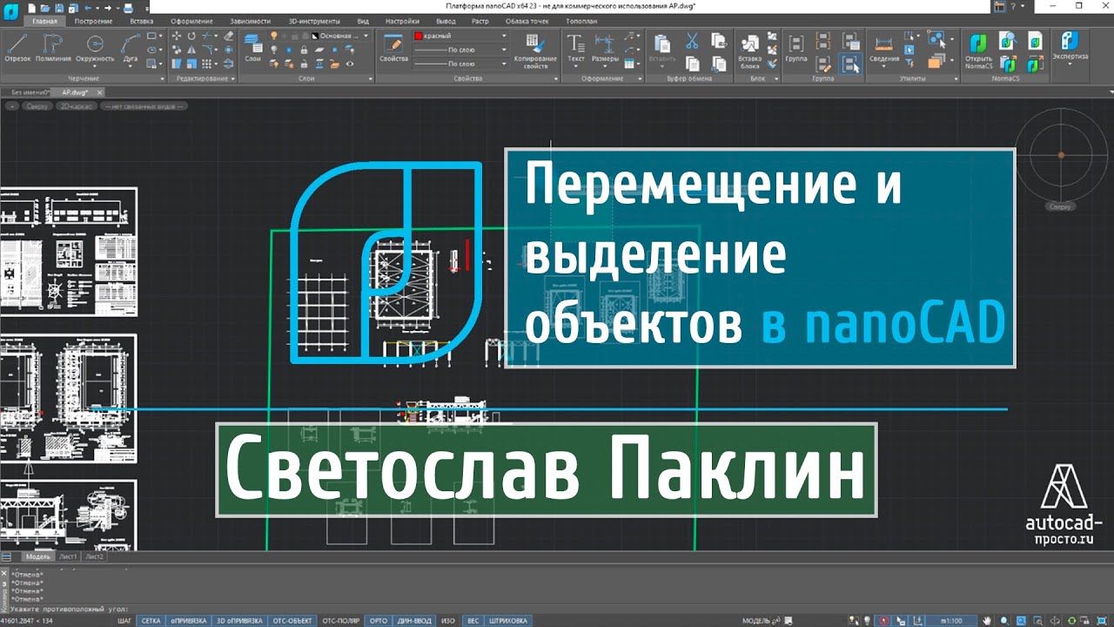Screen dimensions: 1114x627
Task: Click the Cut scissors icon
Action: click(x=692, y=40)
